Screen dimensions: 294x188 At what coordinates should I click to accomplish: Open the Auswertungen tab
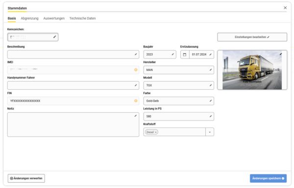pyautogui.click(x=54, y=19)
